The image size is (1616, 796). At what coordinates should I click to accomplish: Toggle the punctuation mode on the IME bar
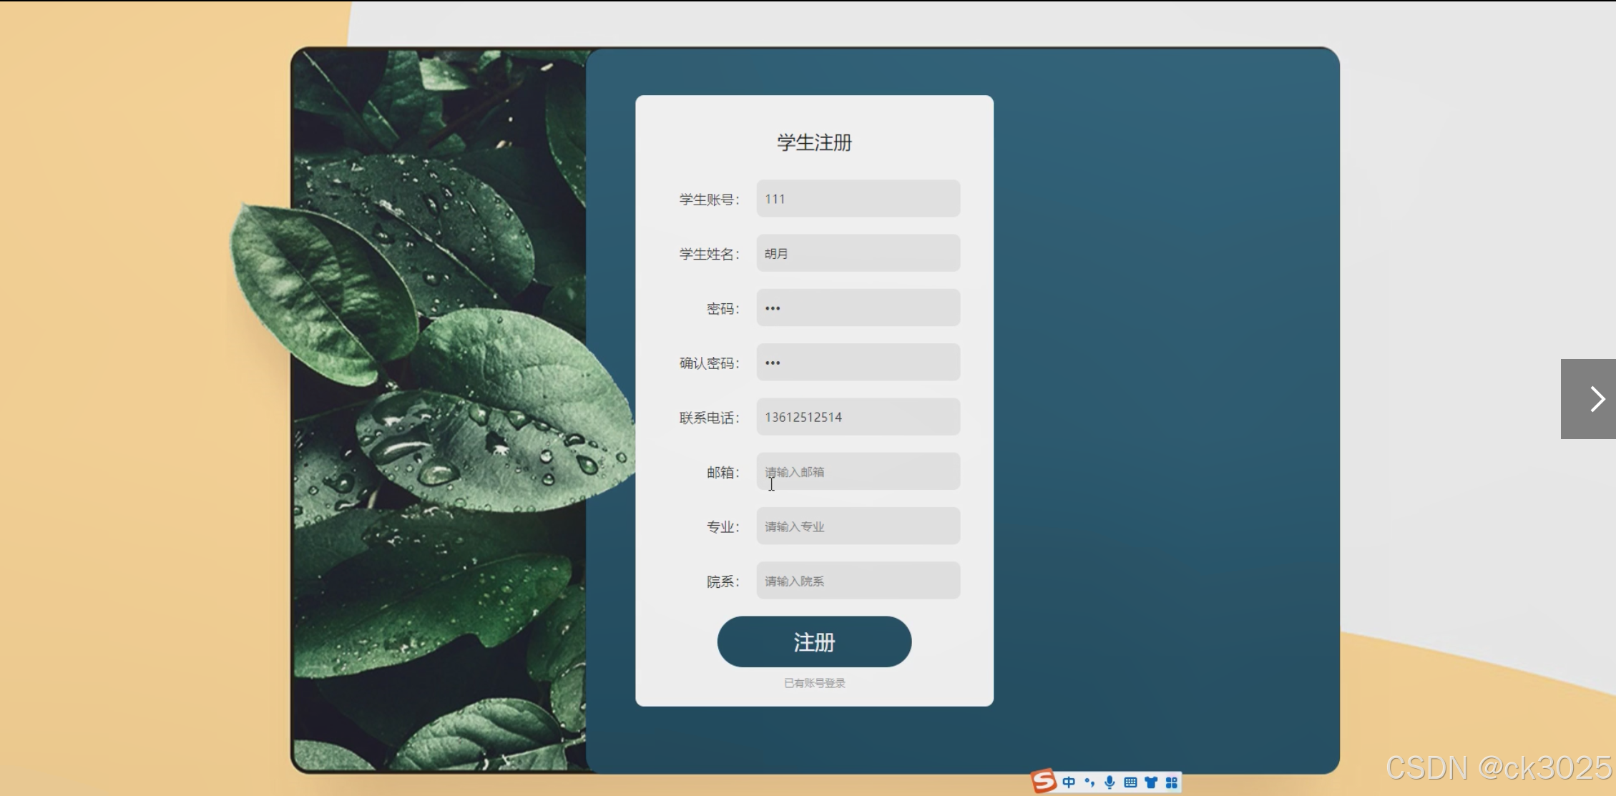(x=1089, y=782)
